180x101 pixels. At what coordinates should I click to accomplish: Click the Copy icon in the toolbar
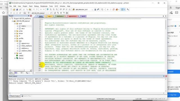pyautogui.click(x=27, y=10)
